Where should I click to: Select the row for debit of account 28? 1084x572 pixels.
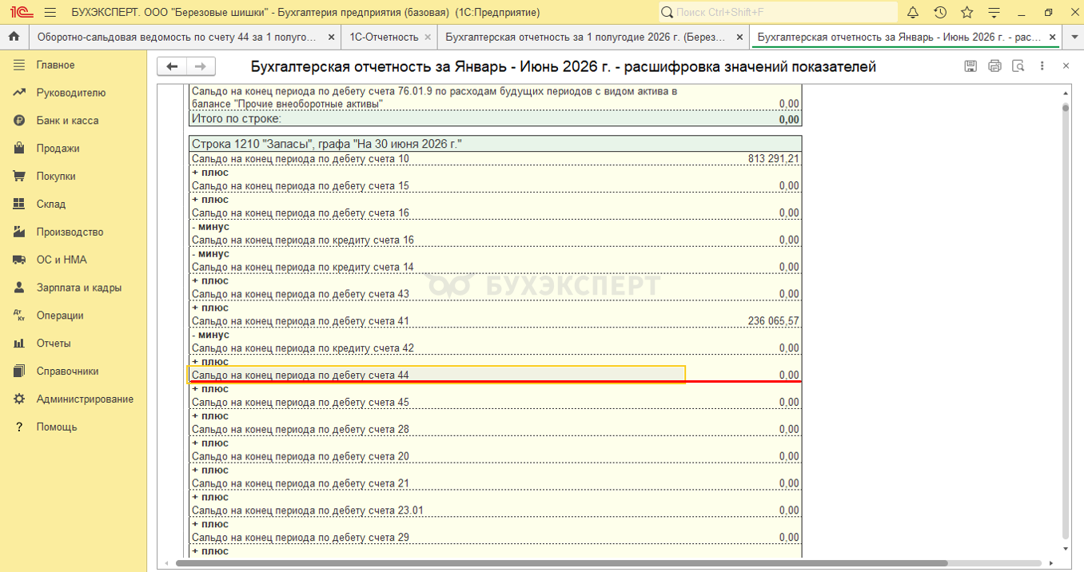(x=496, y=430)
